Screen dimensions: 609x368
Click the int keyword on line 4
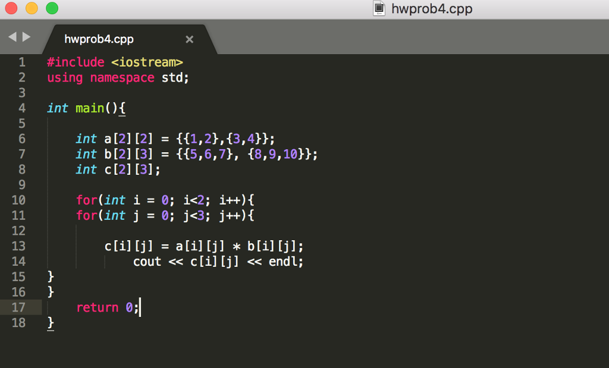[x=58, y=108]
